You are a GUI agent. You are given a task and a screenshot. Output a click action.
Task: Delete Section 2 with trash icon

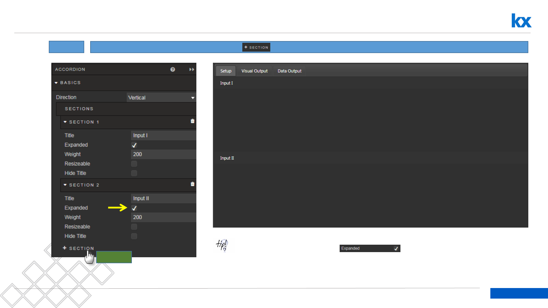[193, 184]
